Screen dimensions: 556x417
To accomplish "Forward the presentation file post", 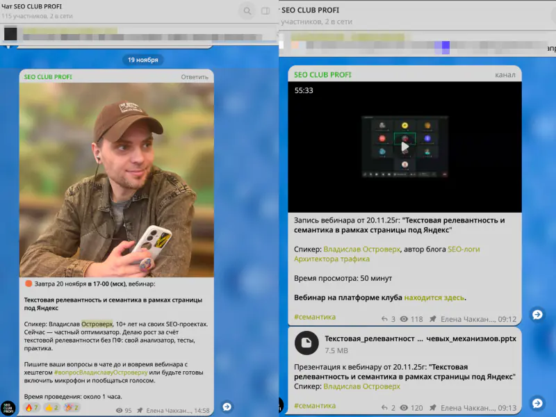I will click(x=537, y=403).
